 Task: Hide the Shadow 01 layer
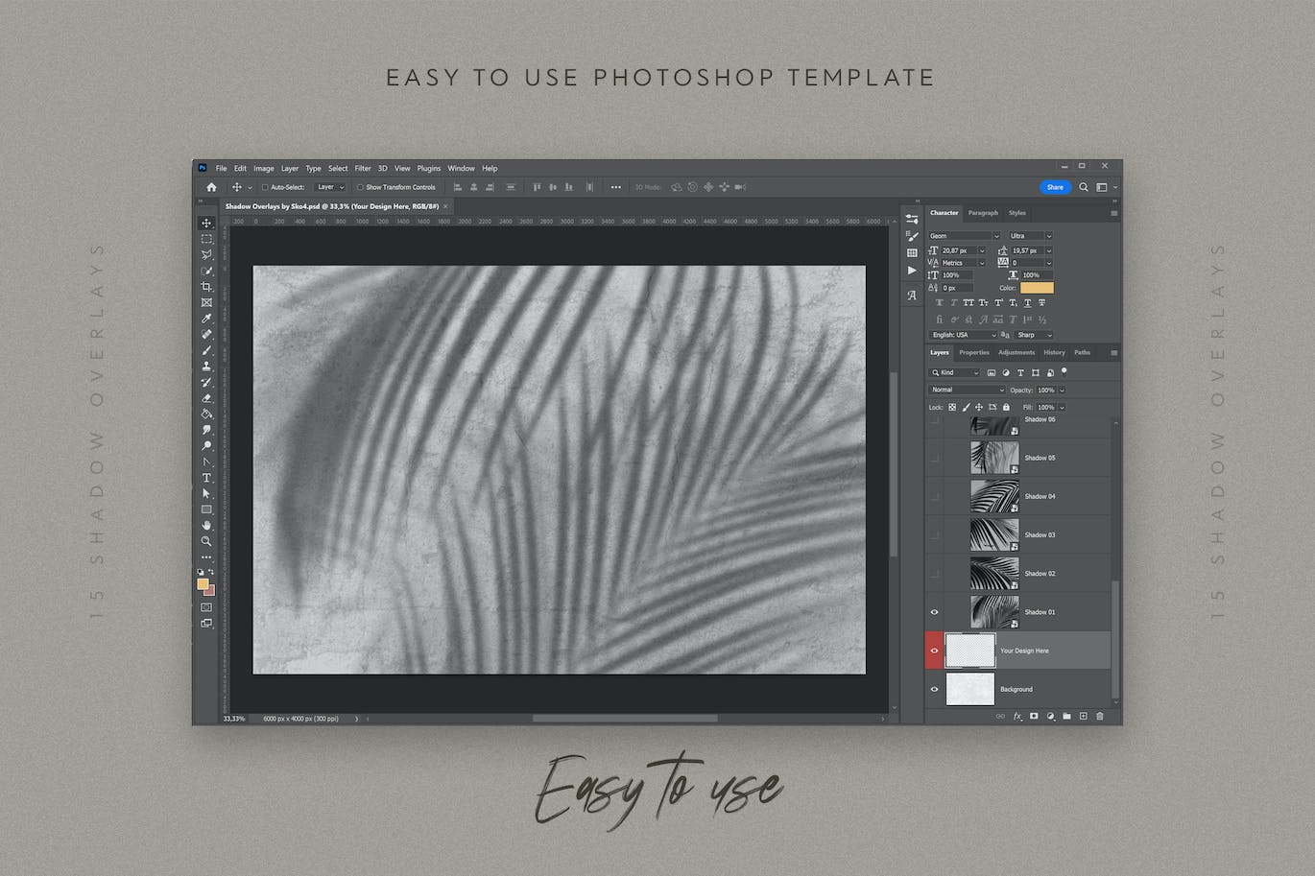[934, 612]
